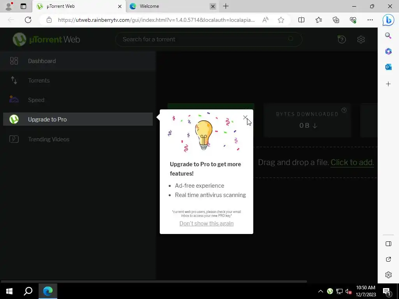Open the Torrents sidebar item

click(x=78, y=80)
